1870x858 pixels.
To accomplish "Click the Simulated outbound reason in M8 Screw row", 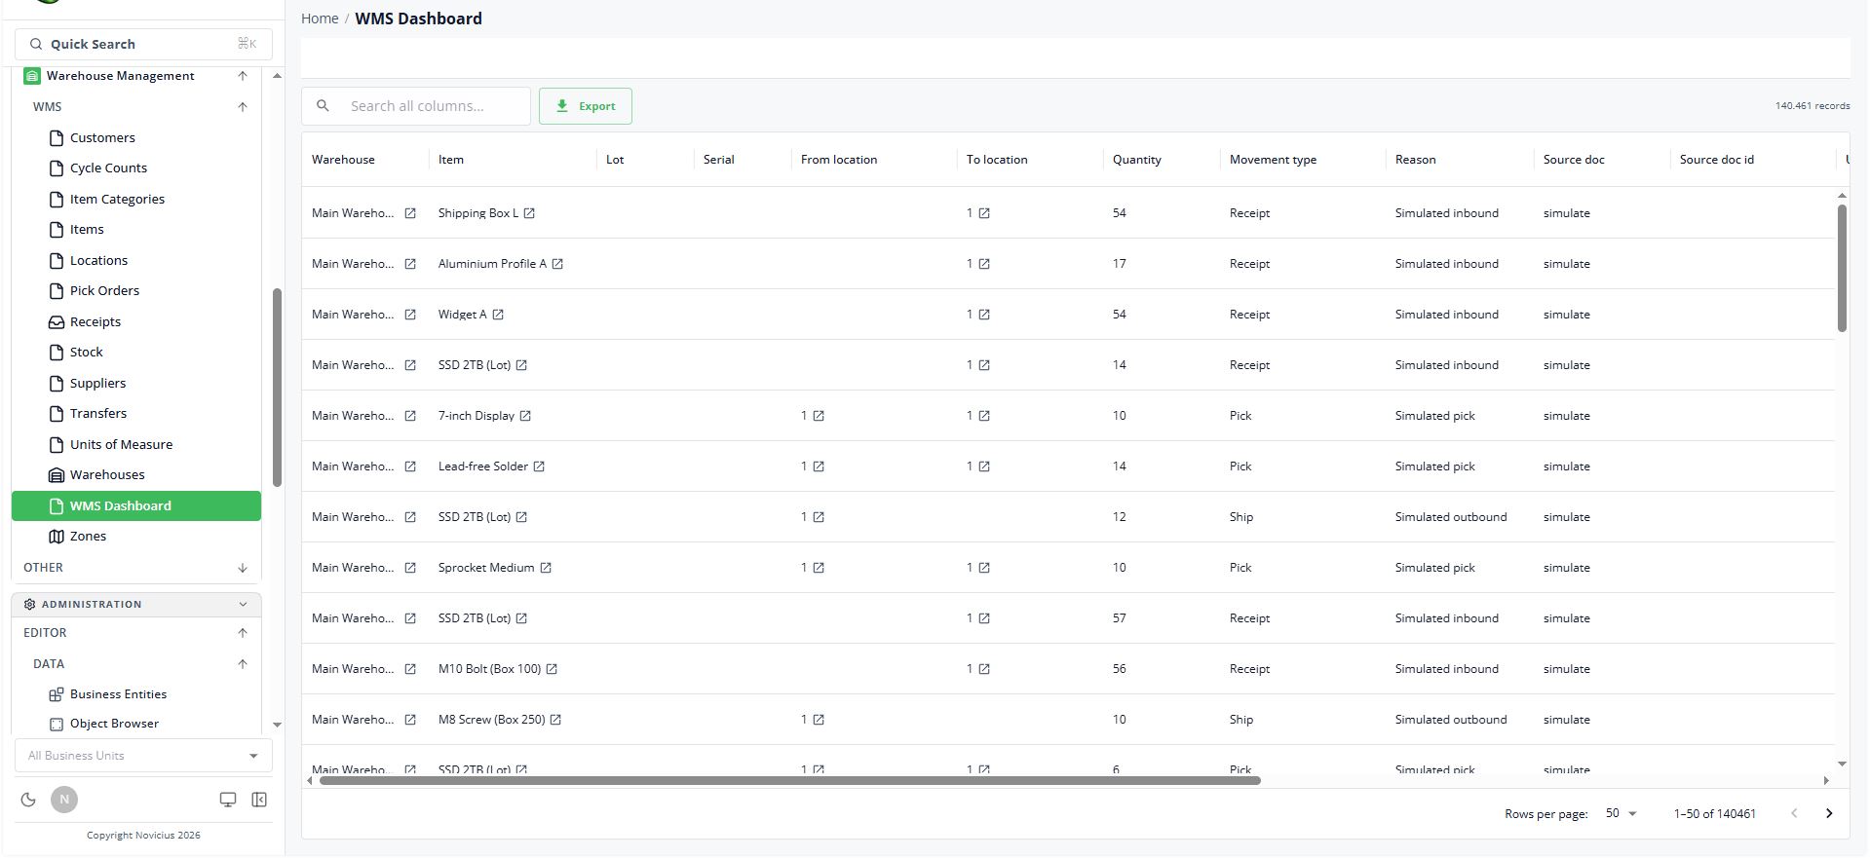I will pyautogui.click(x=1450, y=720).
